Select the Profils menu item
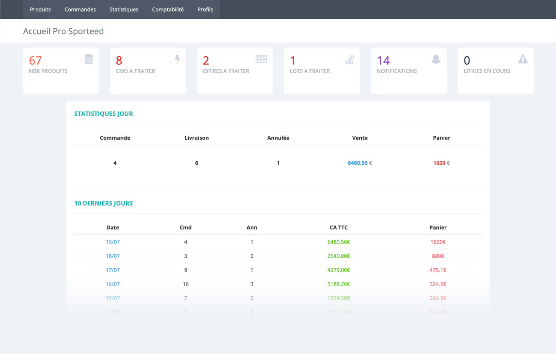The height and width of the screenshot is (354, 556). pyautogui.click(x=205, y=9)
